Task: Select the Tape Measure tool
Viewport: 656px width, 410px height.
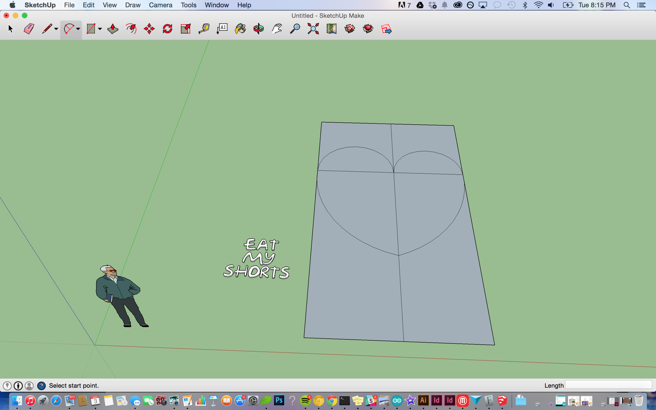Action: [204, 29]
